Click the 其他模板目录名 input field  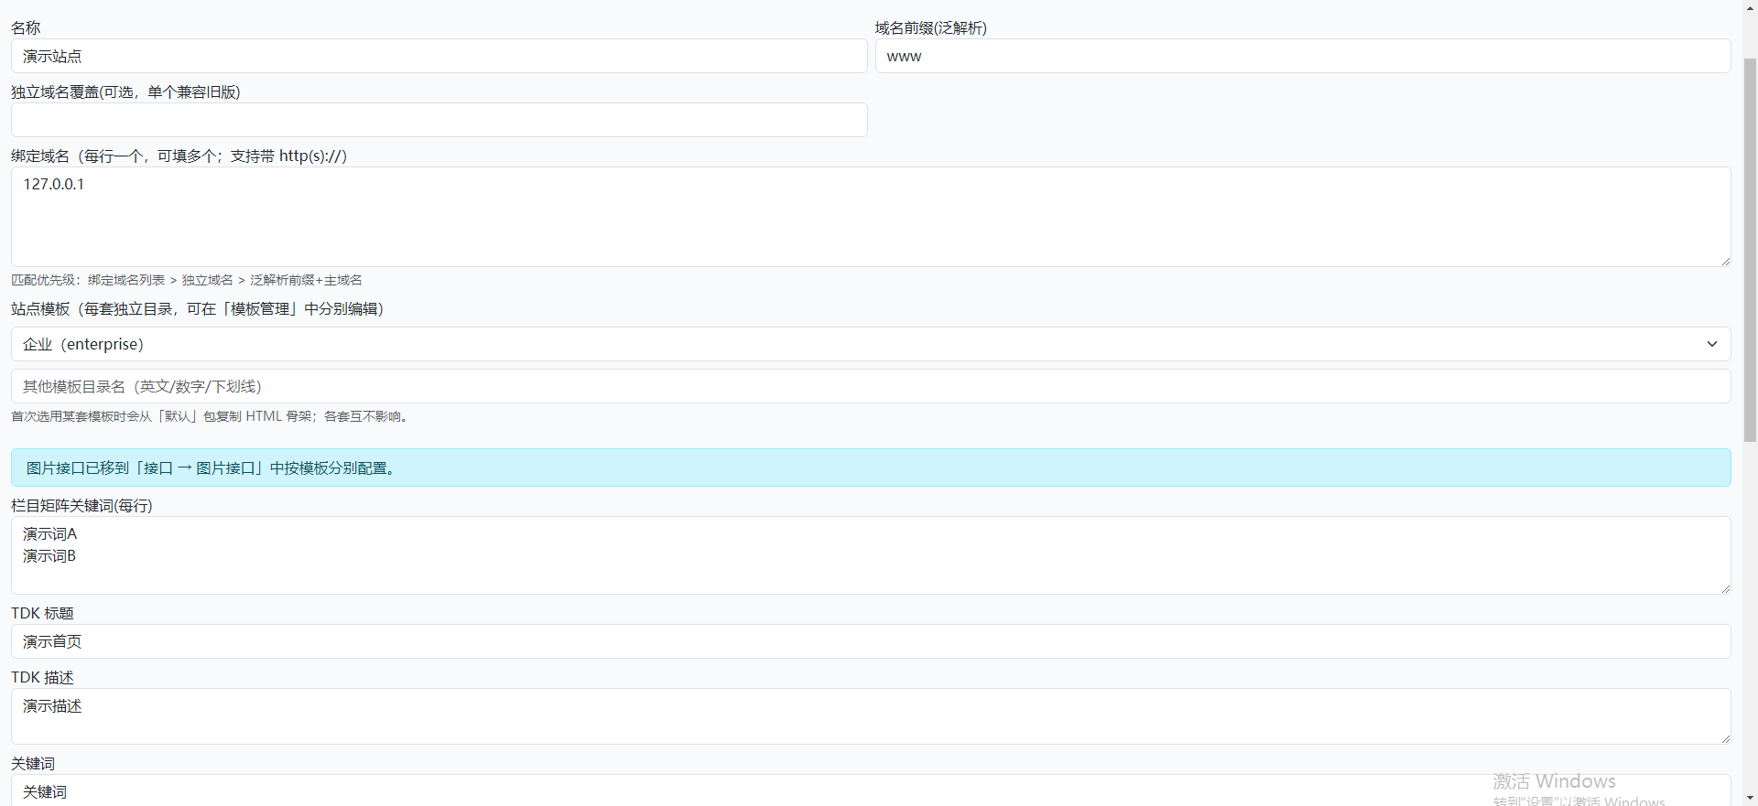(x=870, y=386)
